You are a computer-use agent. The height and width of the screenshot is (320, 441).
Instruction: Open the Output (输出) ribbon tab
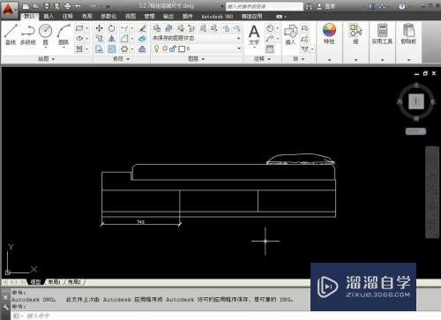tap(168, 17)
